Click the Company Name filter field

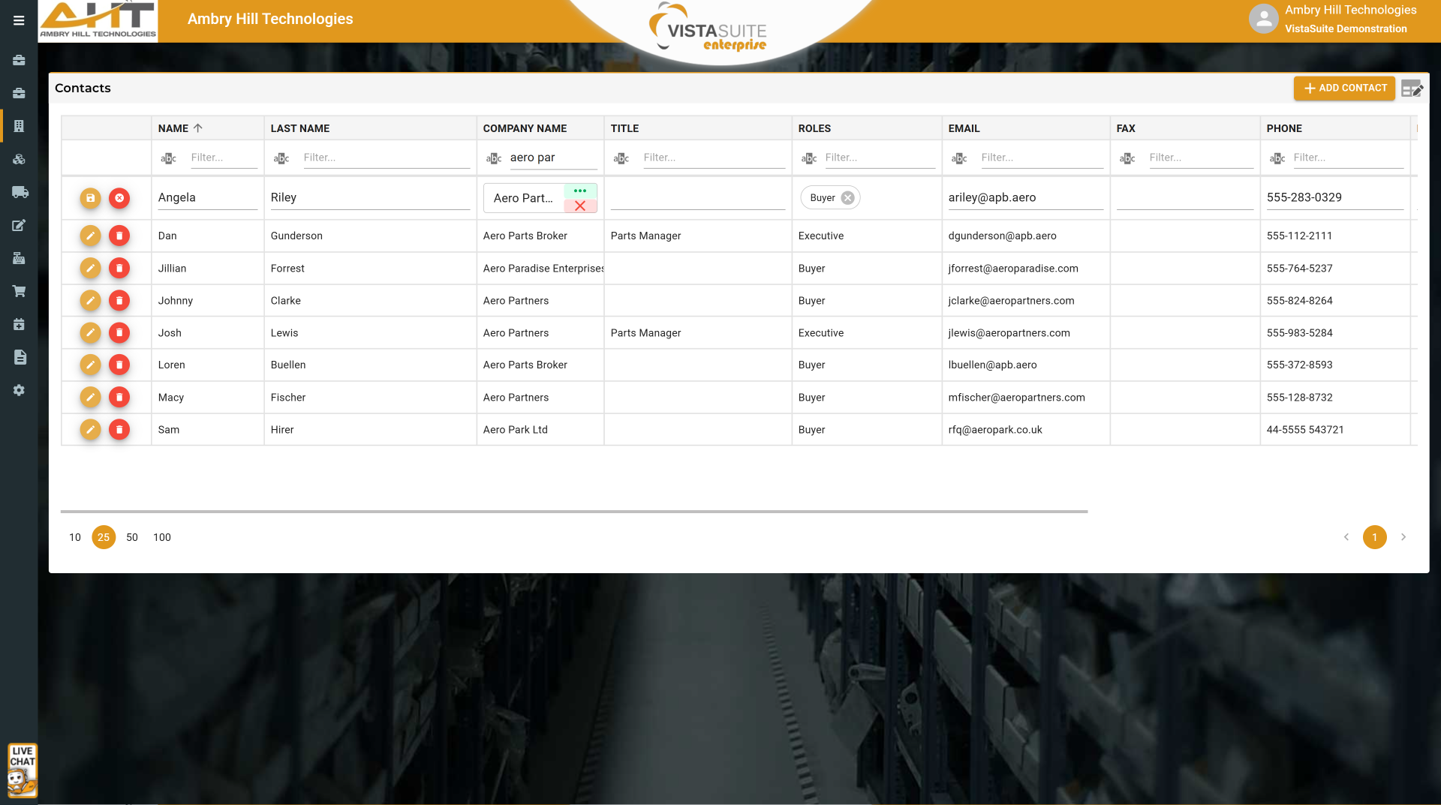[552, 158]
